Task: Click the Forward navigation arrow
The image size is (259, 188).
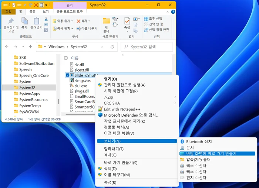Action: click(x=16, y=47)
